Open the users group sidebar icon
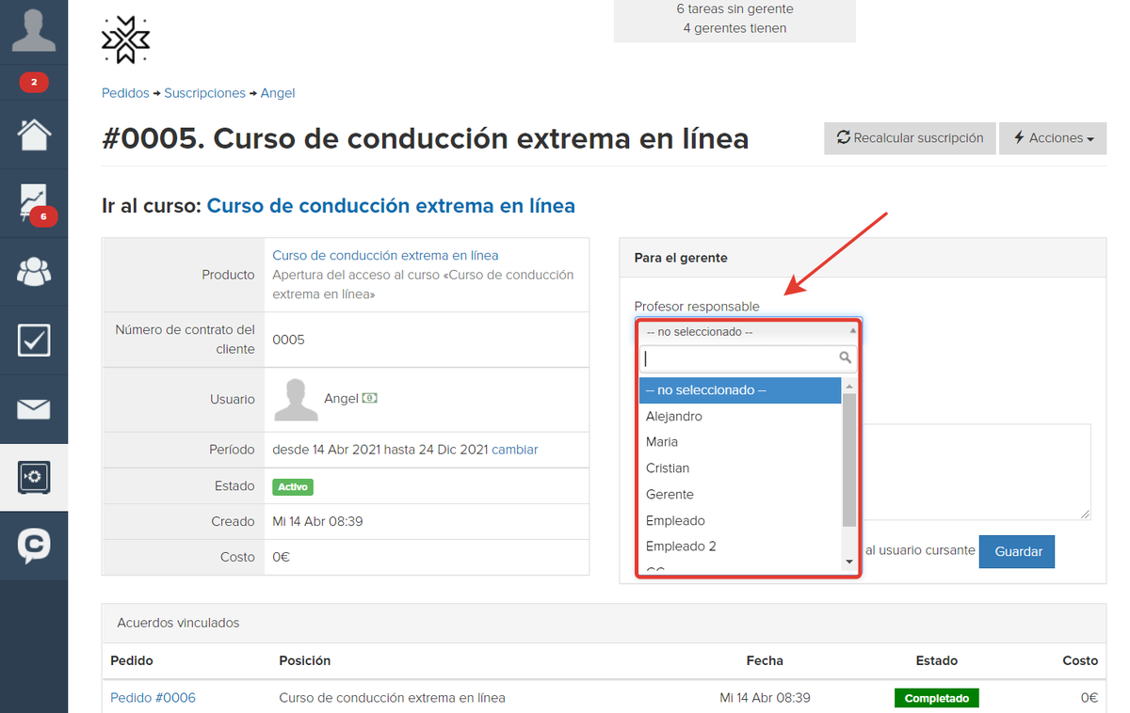Viewport: 1130px width, 713px height. coord(34,271)
